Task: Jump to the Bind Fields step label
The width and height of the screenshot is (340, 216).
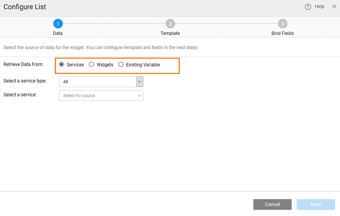Action: pyautogui.click(x=282, y=33)
